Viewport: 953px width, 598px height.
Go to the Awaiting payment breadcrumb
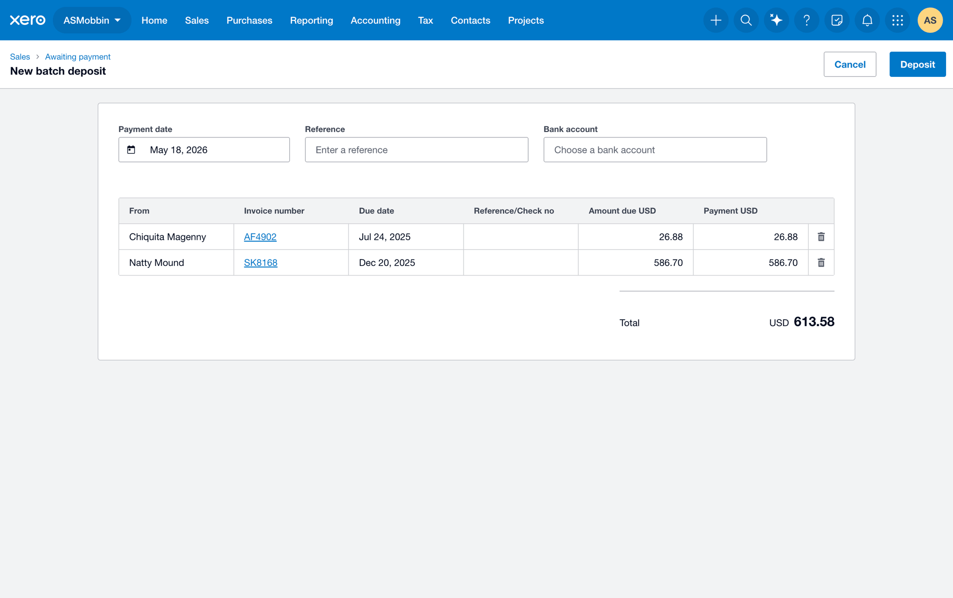click(x=77, y=57)
